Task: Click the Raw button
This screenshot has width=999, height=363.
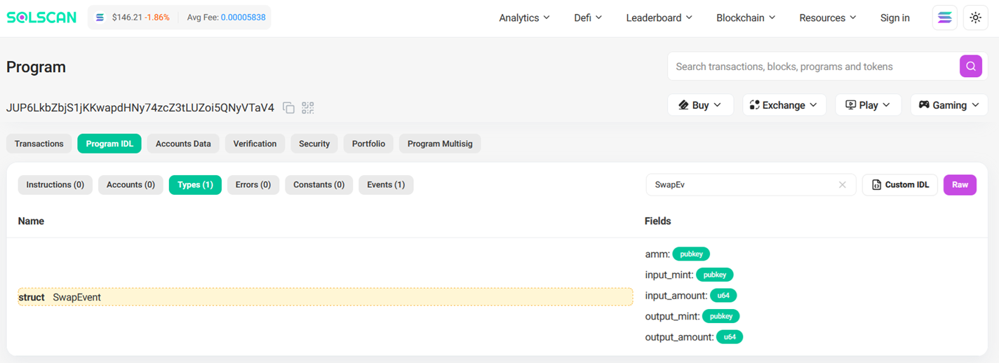Action: pyautogui.click(x=960, y=185)
